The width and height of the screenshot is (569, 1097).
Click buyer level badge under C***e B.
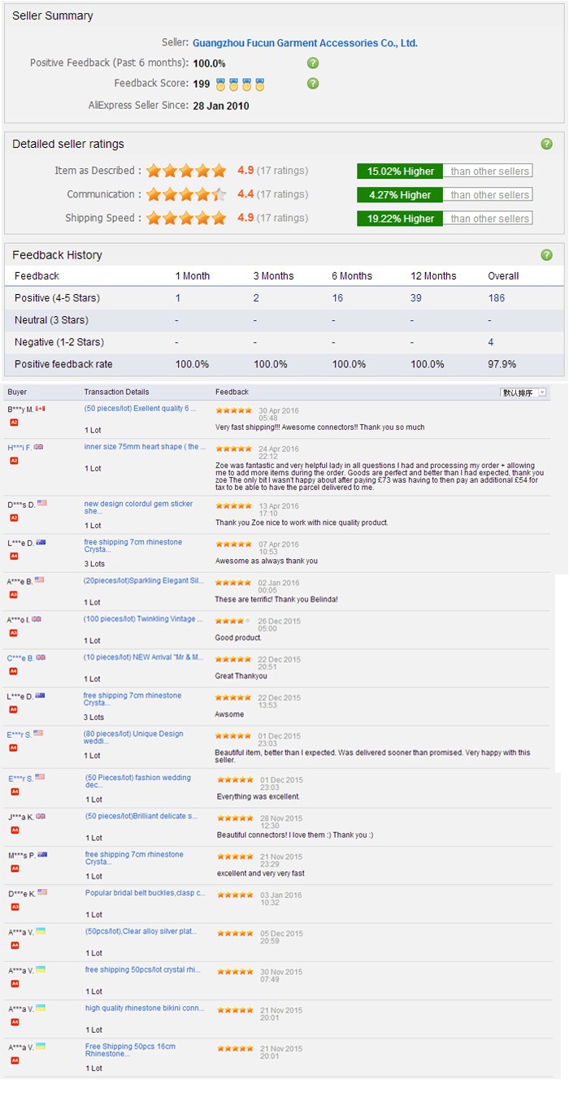pyautogui.click(x=14, y=671)
